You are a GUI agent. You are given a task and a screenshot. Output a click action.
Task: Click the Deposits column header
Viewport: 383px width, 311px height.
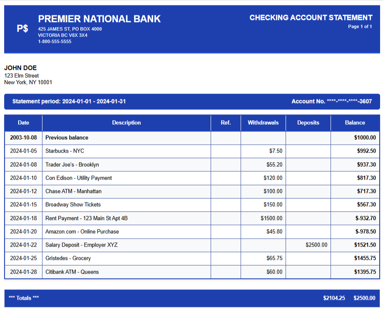[308, 123]
